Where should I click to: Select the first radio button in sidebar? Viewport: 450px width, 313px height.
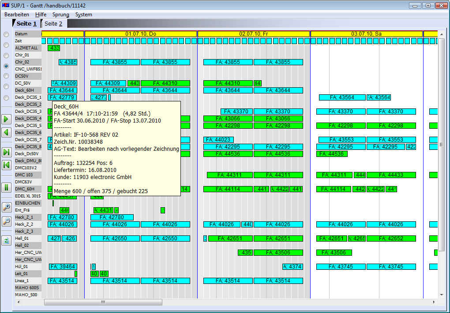6,34
